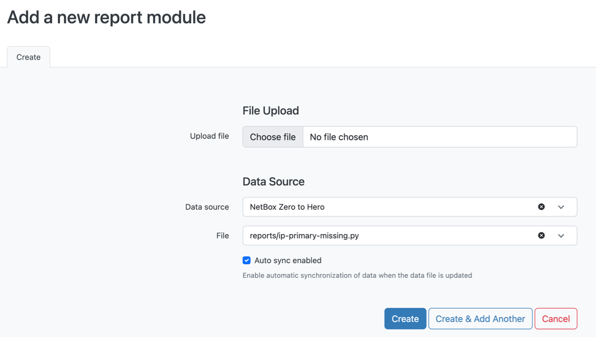This screenshot has width=596, height=337.
Task: Click Create & Add Another
Action: pyautogui.click(x=480, y=318)
